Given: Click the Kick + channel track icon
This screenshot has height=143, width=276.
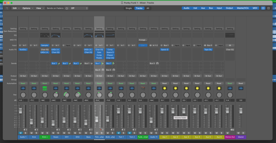Looking at the screenshot, I should pos(45,88).
